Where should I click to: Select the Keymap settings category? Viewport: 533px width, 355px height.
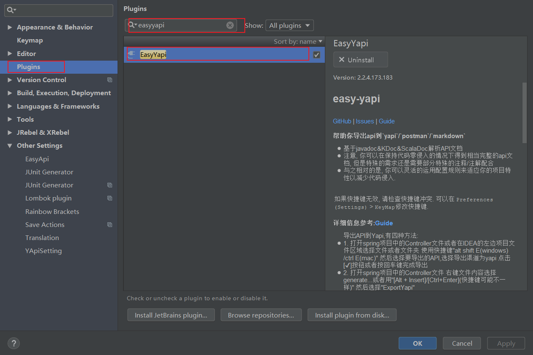29,40
